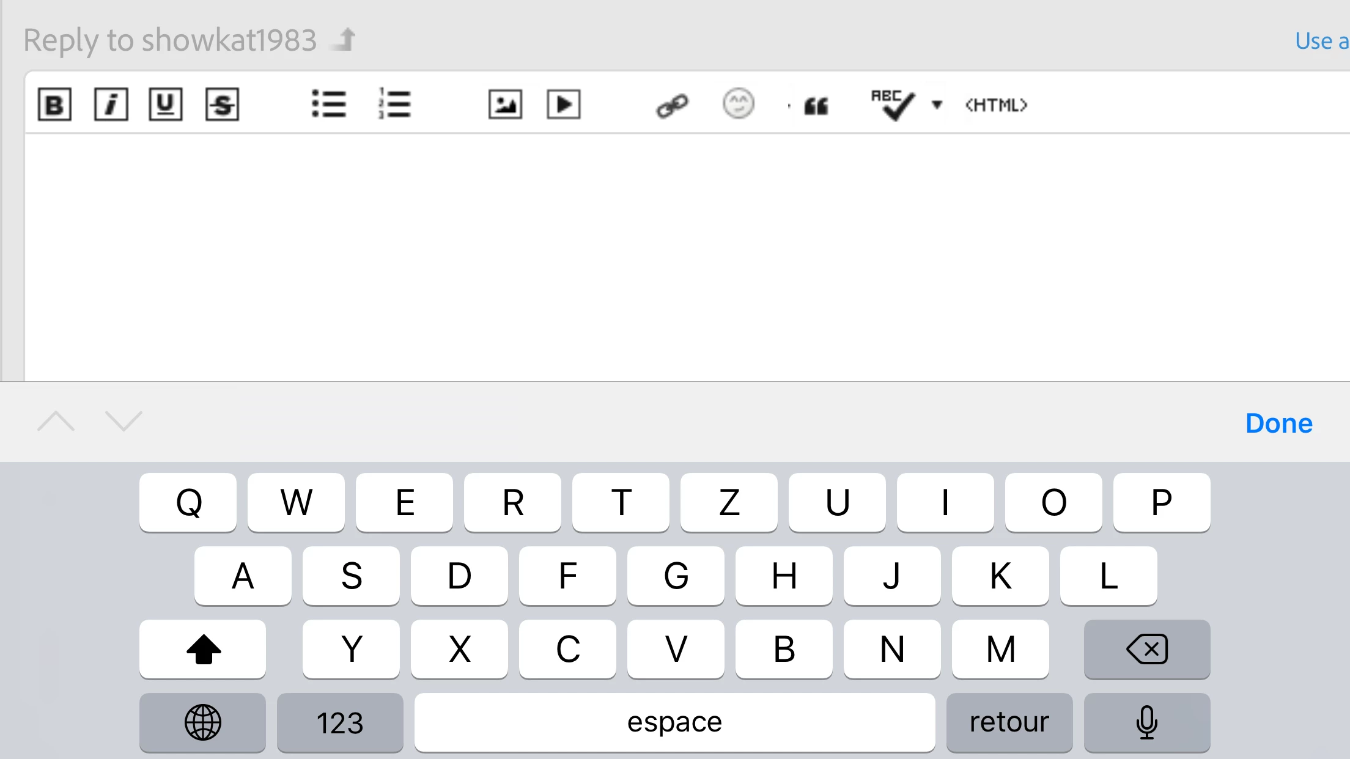Screen dimensions: 1350x759
Task: Tap Done to dismiss the keyboard
Action: pos(1278,423)
